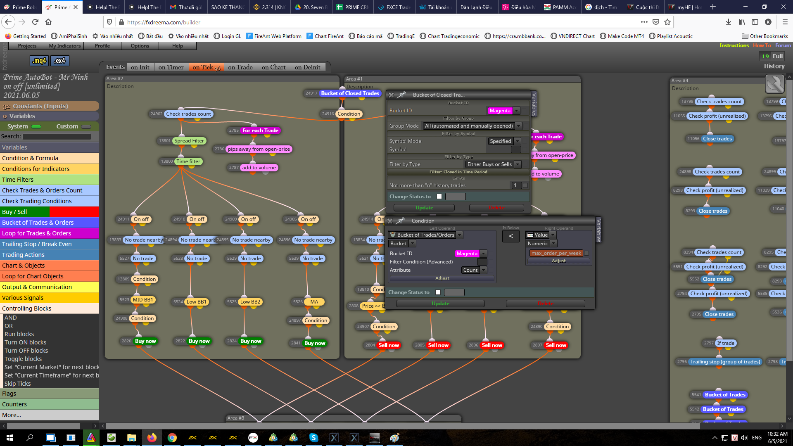The height and width of the screenshot is (446, 793).
Task: Open Variables side tab of Condition dialog
Action: click(x=598, y=230)
